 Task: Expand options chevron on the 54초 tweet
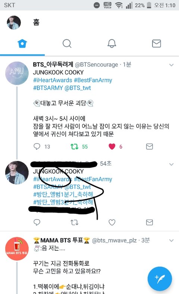171,164
